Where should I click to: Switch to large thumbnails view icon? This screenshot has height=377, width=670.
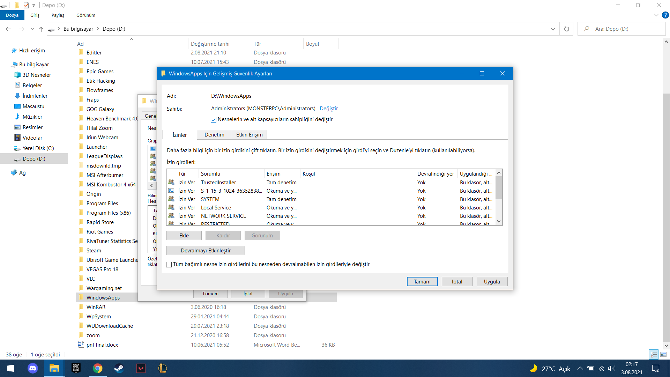663,354
